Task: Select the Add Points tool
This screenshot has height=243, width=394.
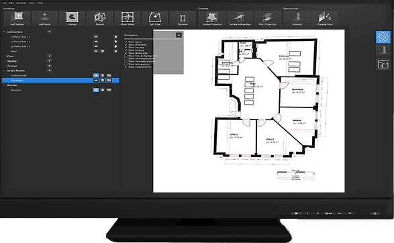Action: [45, 18]
